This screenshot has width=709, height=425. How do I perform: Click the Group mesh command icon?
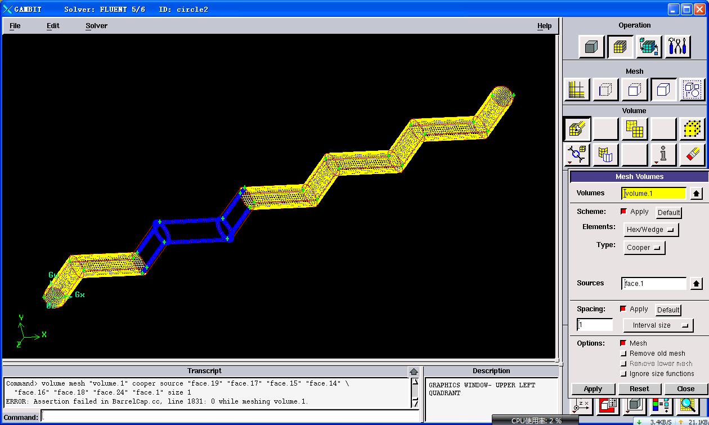click(x=692, y=90)
